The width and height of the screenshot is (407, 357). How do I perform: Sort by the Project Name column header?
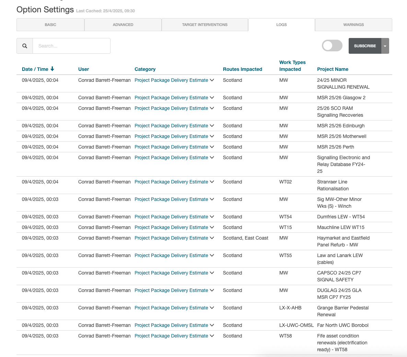333,69
